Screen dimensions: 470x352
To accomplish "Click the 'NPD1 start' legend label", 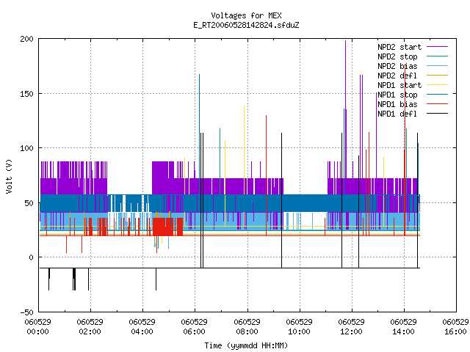I will (399, 85).
